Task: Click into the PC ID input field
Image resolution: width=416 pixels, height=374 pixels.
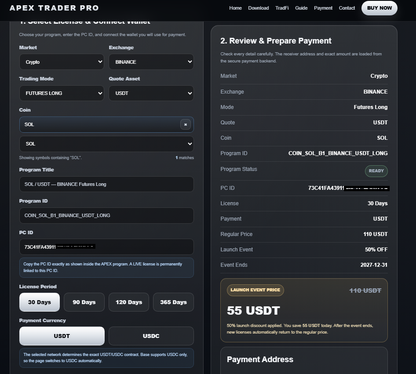Action: pos(106,247)
